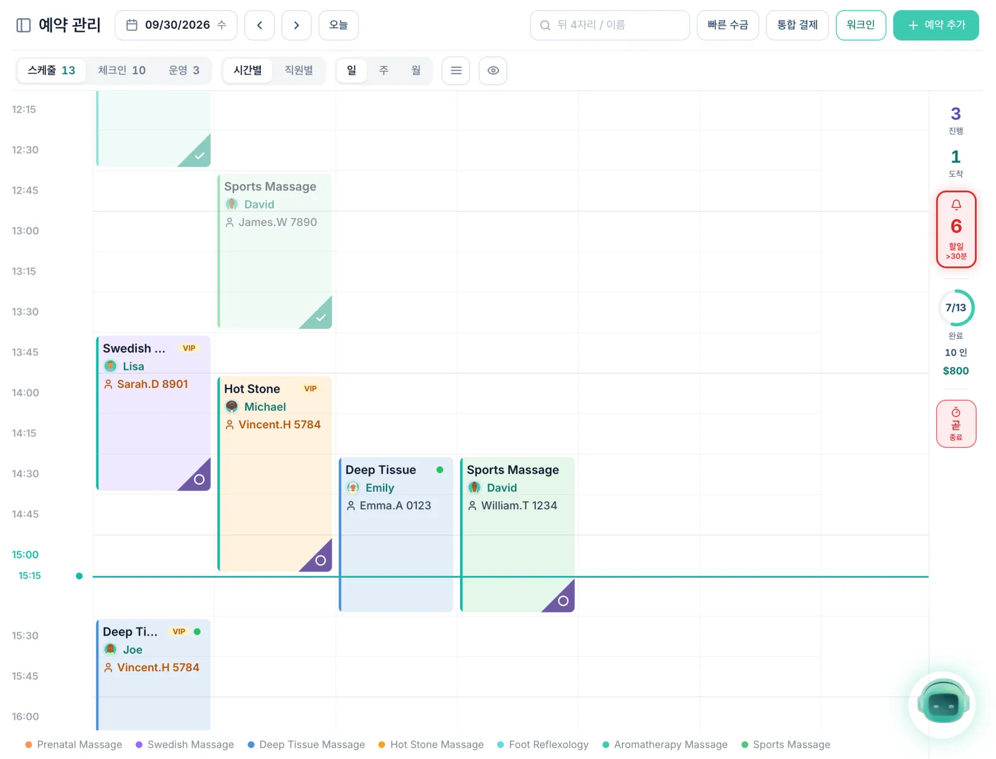Click the $800 revenue total

(956, 371)
